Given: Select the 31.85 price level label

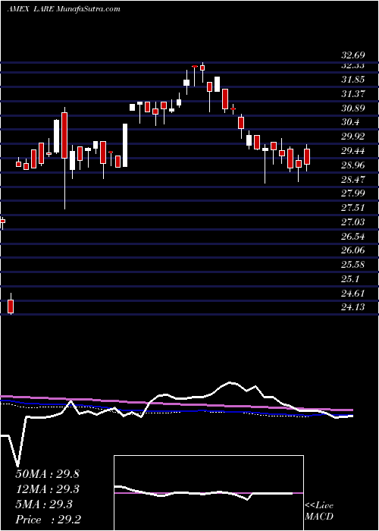Looking at the screenshot, I should coord(352,80).
